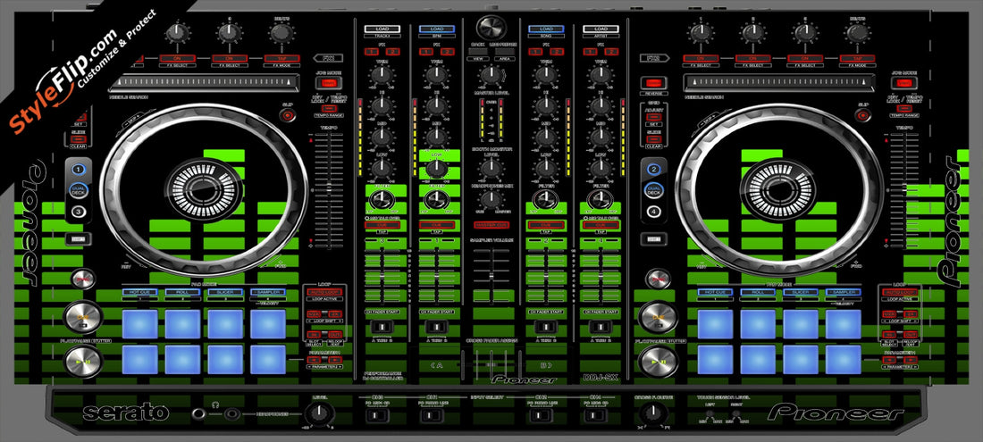Load track with the TRACK LOAD button
Image resolution: width=983 pixels, height=442 pixels.
[x=382, y=29]
